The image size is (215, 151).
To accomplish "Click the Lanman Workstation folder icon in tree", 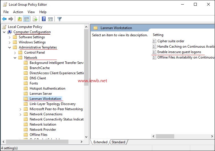I will [26, 99].
